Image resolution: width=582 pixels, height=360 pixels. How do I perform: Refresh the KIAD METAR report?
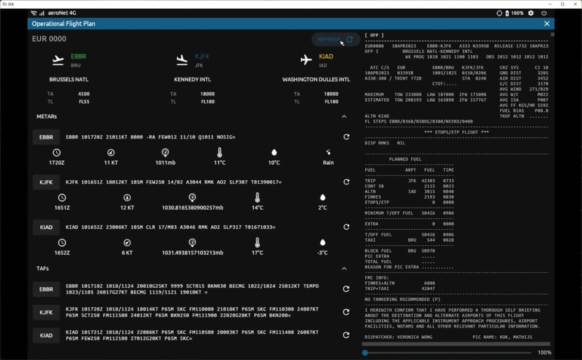pyautogui.click(x=346, y=226)
